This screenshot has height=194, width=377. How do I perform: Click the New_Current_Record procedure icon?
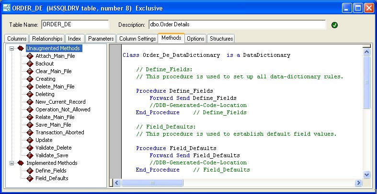coord(30,102)
